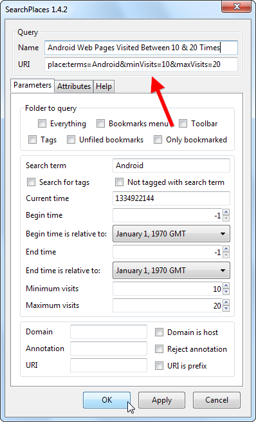Image resolution: width=256 pixels, height=422 pixels.
Task: Open the Help tab
Action: (x=104, y=86)
